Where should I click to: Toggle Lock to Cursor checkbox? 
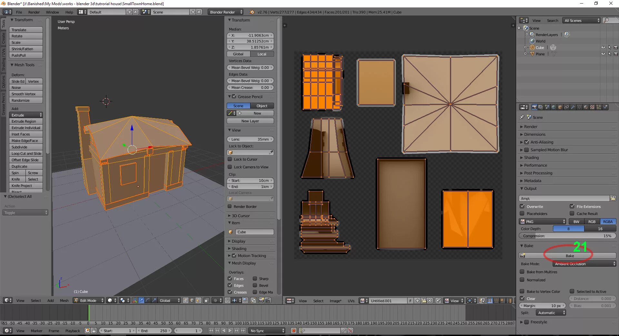(x=230, y=159)
